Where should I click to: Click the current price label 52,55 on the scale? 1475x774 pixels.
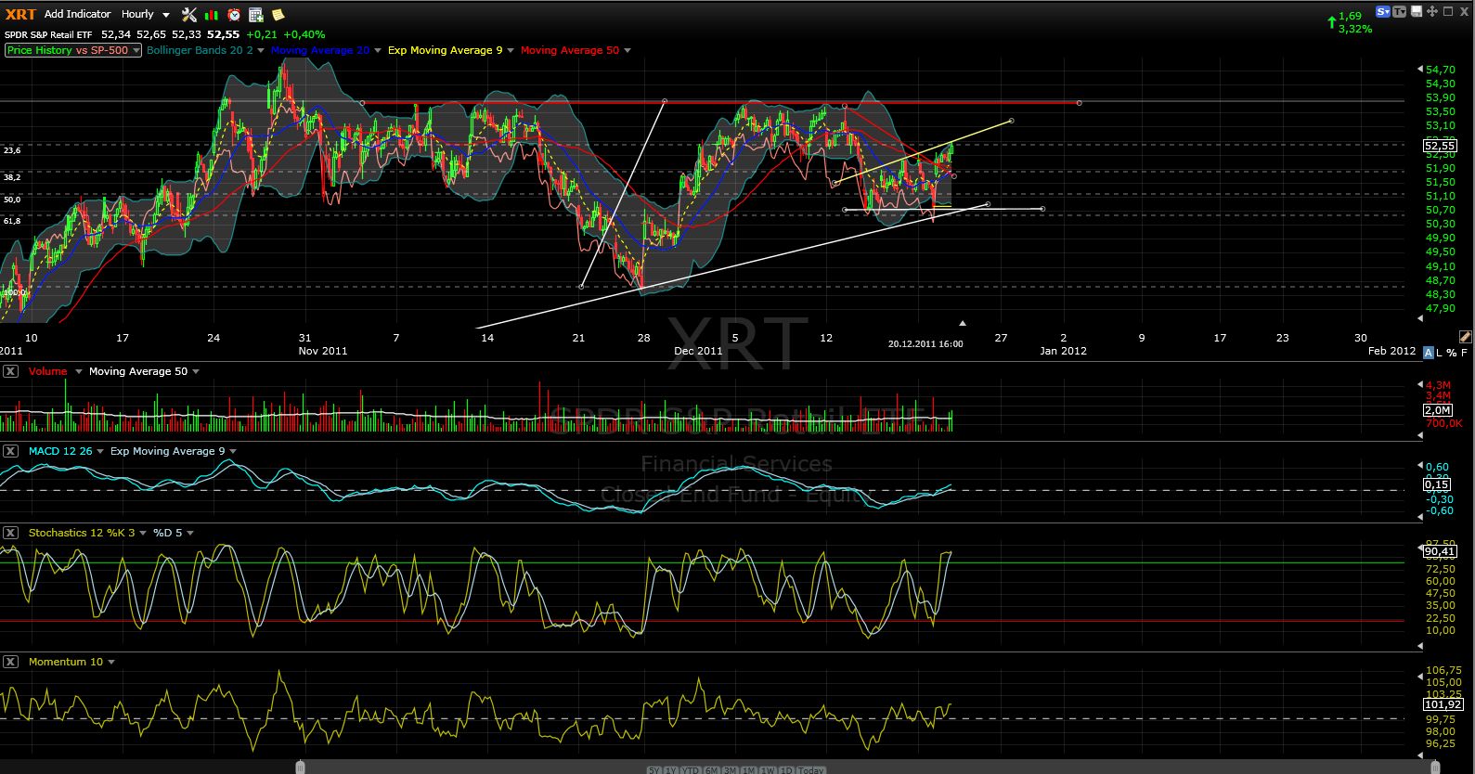click(x=1440, y=146)
